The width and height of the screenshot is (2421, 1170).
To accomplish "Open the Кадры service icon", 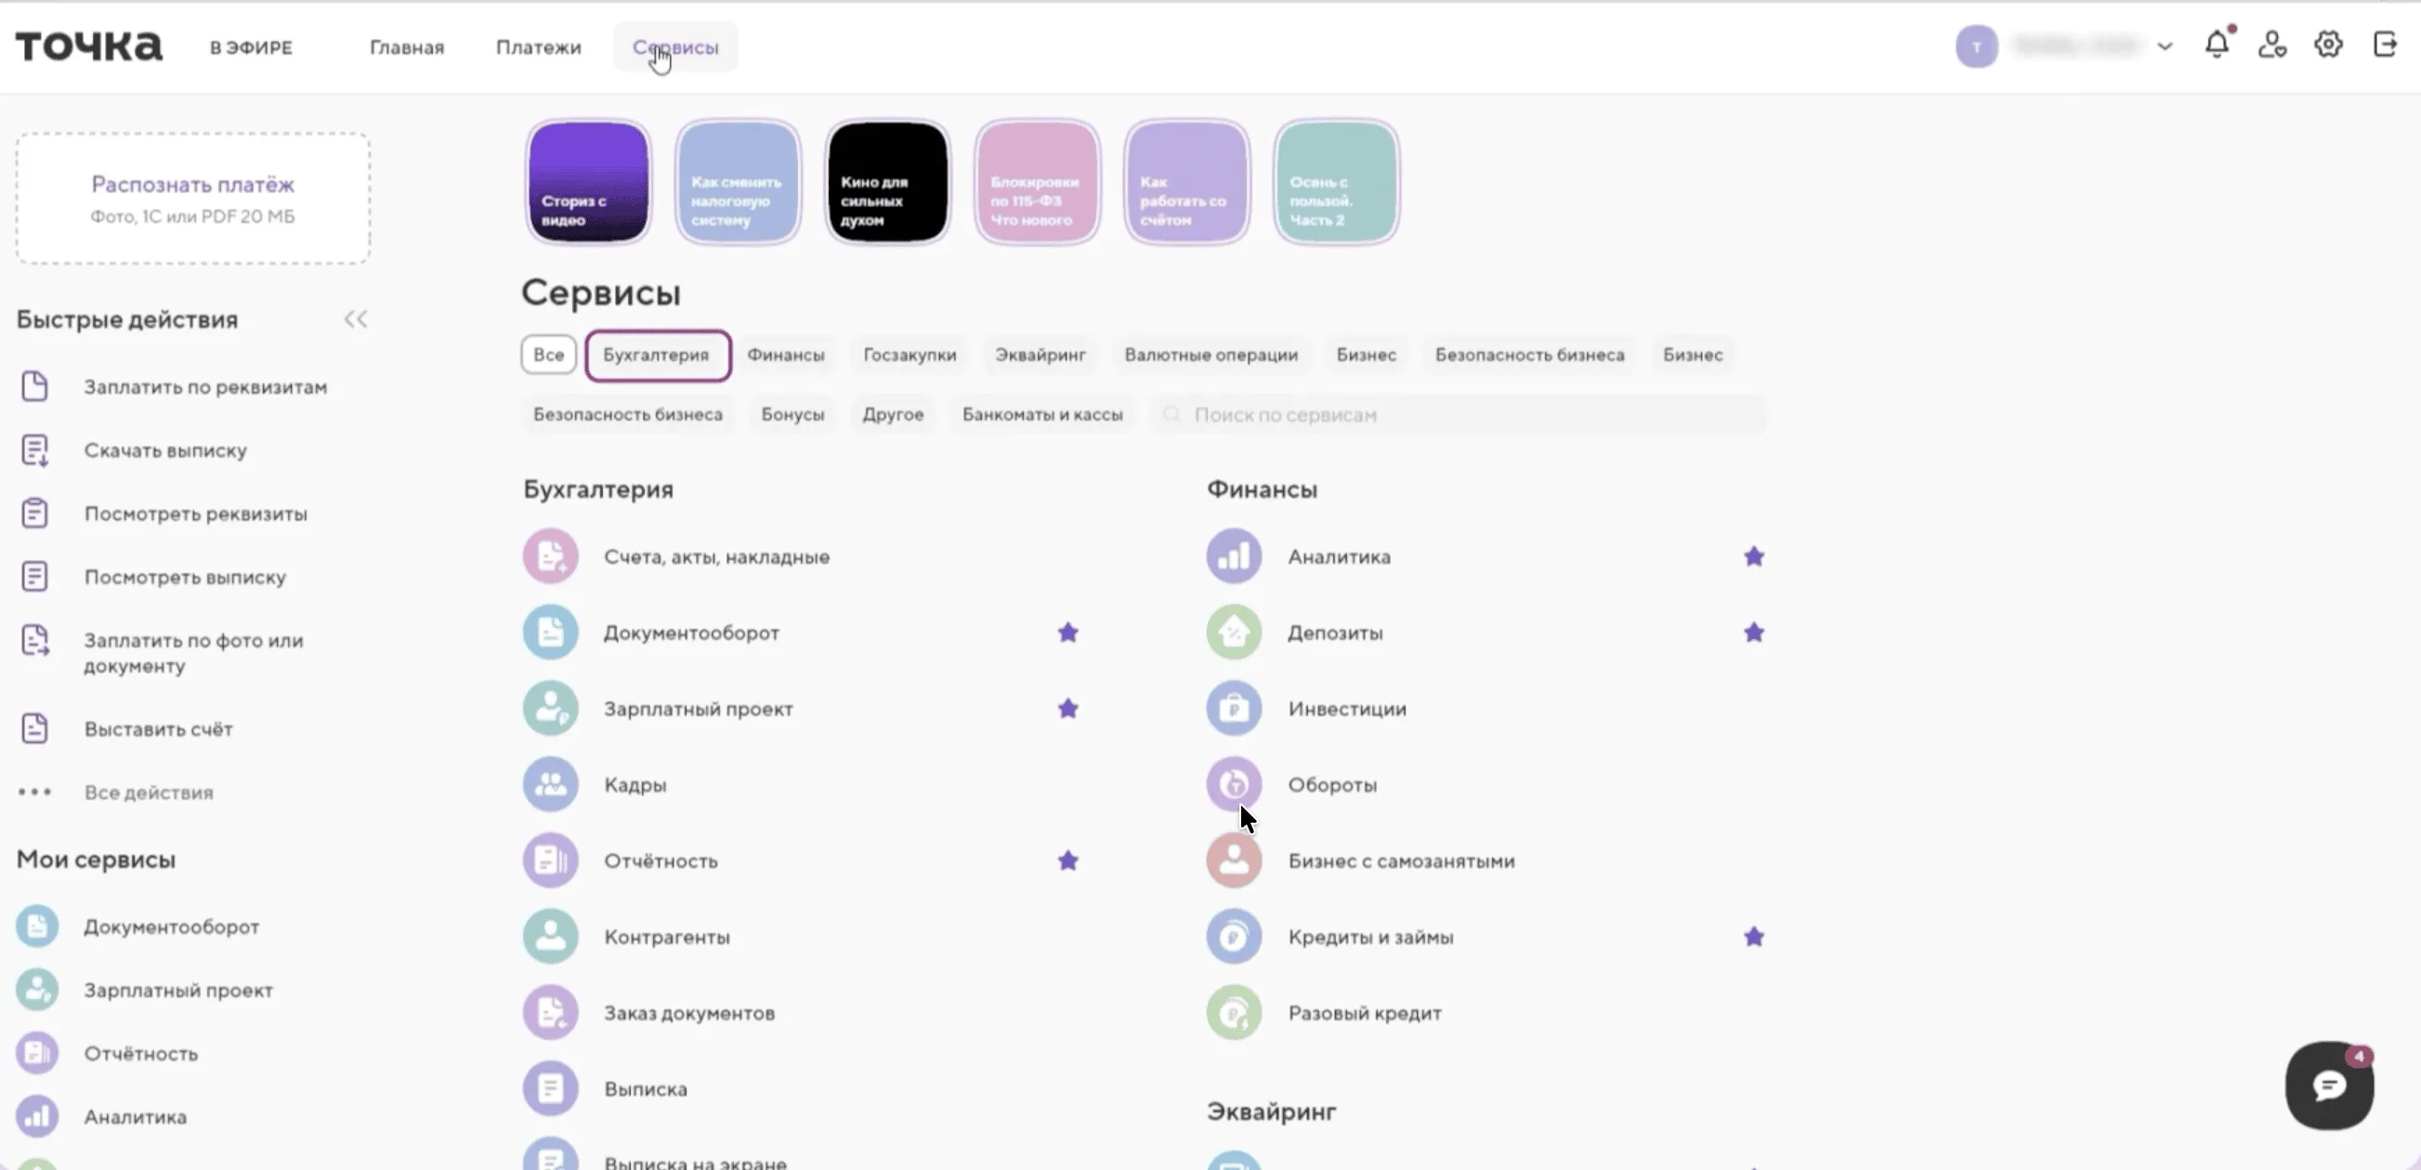I will click(550, 784).
